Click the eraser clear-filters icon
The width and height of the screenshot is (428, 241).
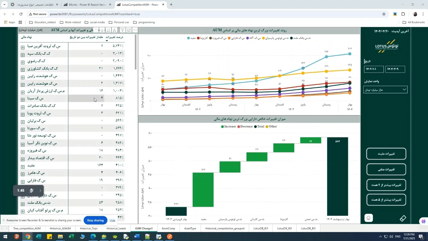pos(403,218)
